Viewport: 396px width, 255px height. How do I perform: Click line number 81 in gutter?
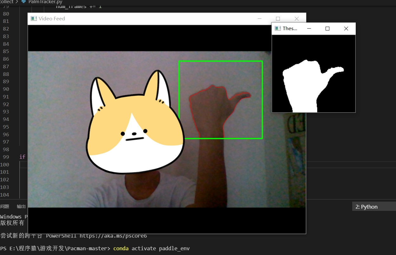pos(6,21)
